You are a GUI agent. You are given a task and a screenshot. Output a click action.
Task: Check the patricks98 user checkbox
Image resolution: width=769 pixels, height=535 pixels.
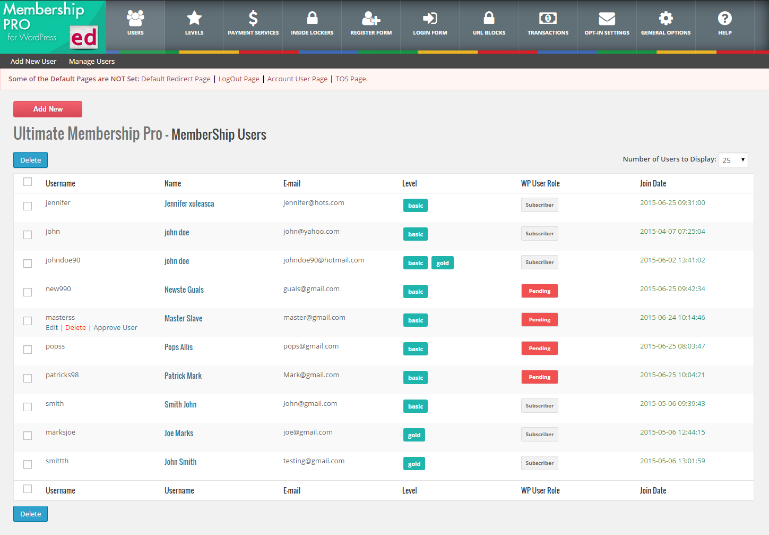[x=28, y=378]
